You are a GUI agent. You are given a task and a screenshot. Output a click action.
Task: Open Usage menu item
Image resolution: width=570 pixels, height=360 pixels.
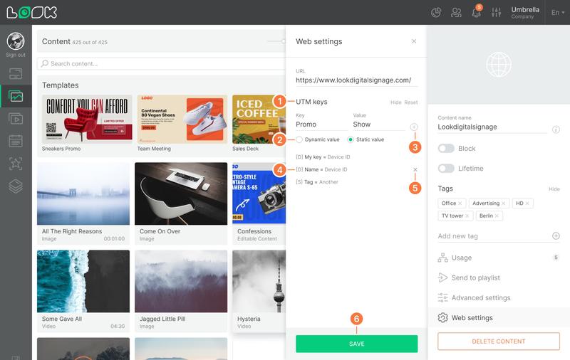pos(499,258)
